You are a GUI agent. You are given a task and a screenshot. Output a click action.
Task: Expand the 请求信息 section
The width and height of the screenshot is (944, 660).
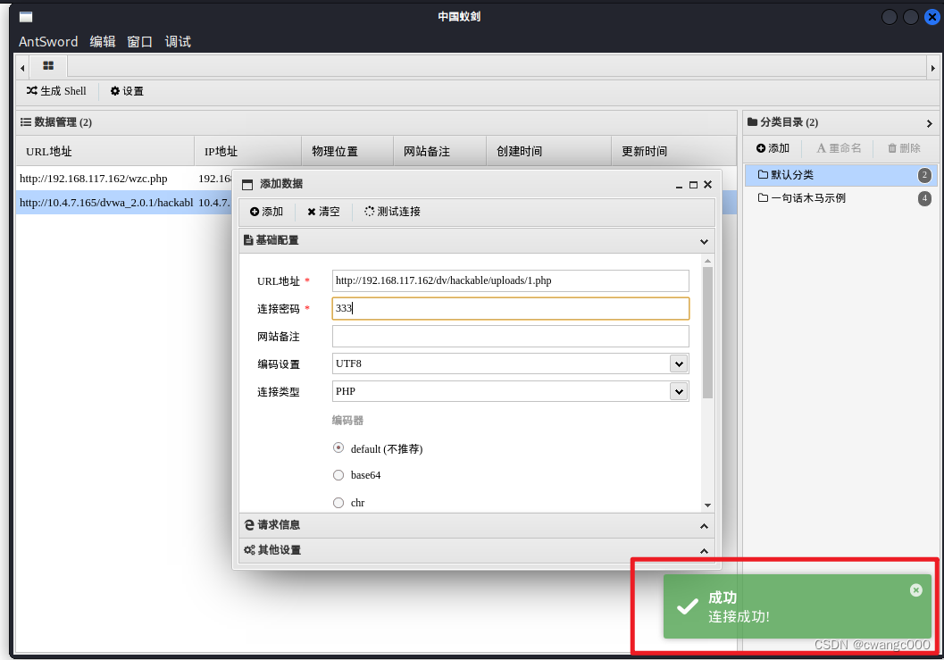click(x=476, y=525)
